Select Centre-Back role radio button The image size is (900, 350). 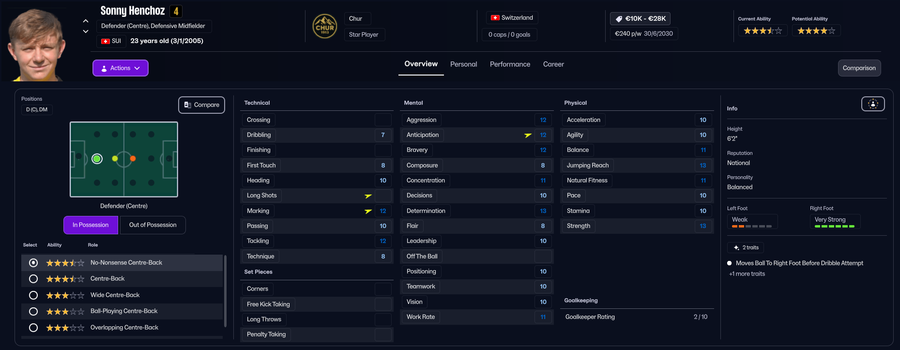tap(33, 279)
